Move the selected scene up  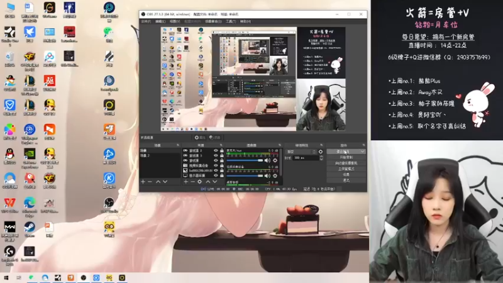pyautogui.click(x=158, y=182)
